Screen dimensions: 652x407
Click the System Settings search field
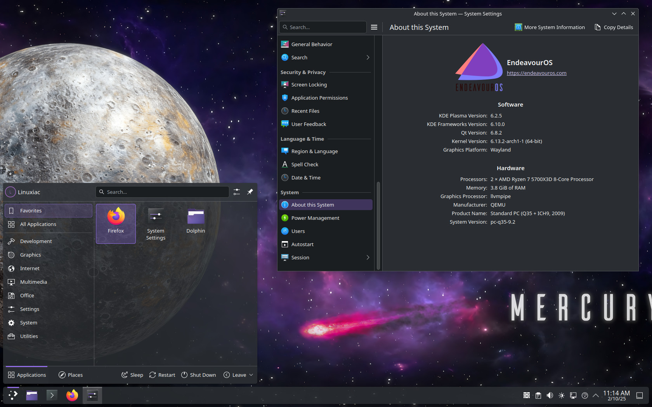click(323, 27)
